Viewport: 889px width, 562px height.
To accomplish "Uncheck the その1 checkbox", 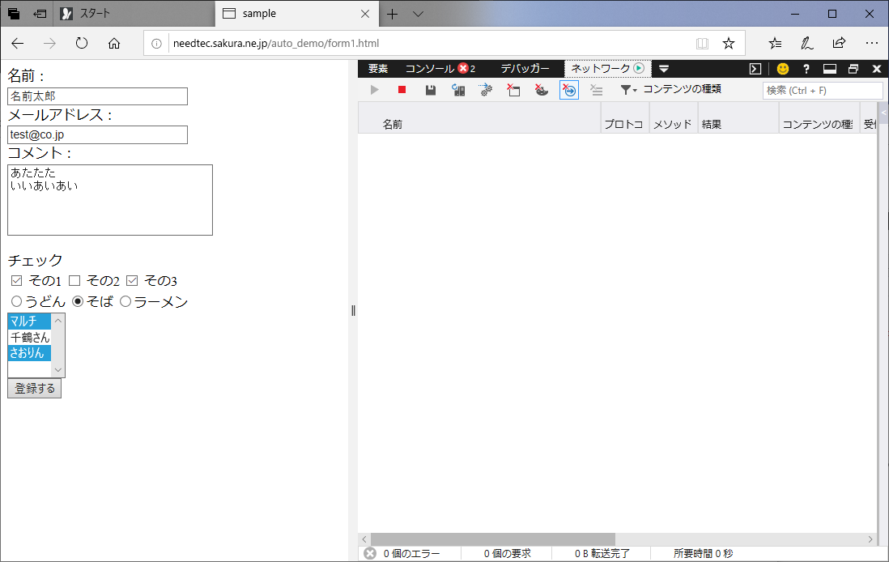I will click(x=16, y=280).
